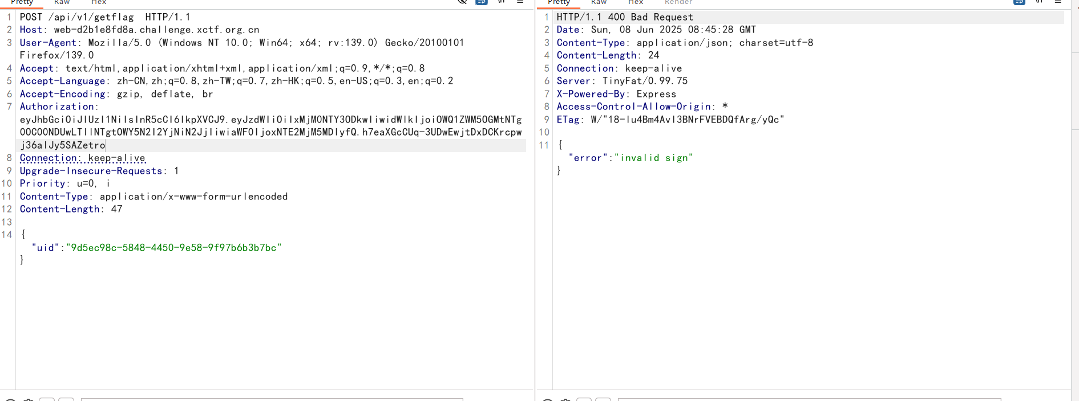The width and height of the screenshot is (1079, 401).
Task: Click the "error" key in response body
Action: [x=588, y=158]
